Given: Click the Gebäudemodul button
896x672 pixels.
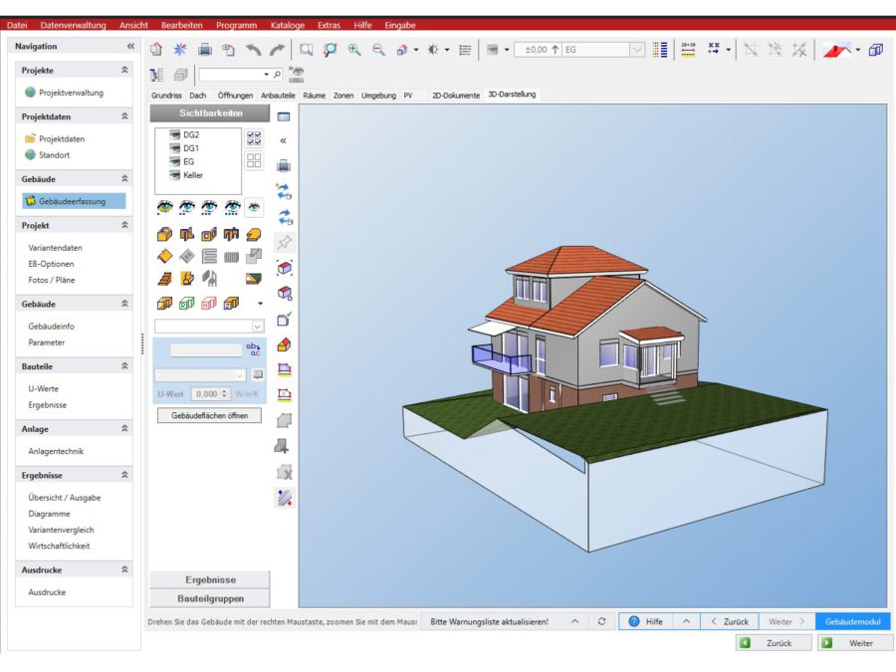Looking at the screenshot, I should coord(852,621).
